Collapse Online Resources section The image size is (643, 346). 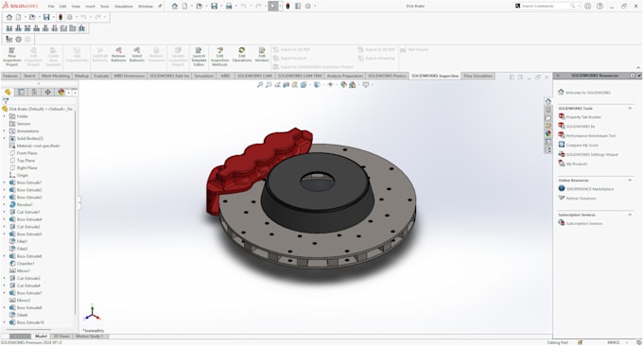[x=630, y=180]
